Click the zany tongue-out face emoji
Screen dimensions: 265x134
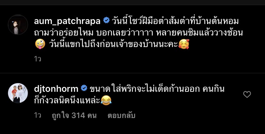(40, 44)
